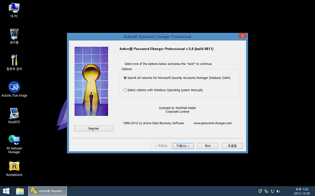Click the version v.5.0 build heading

pyautogui.click(x=166, y=49)
